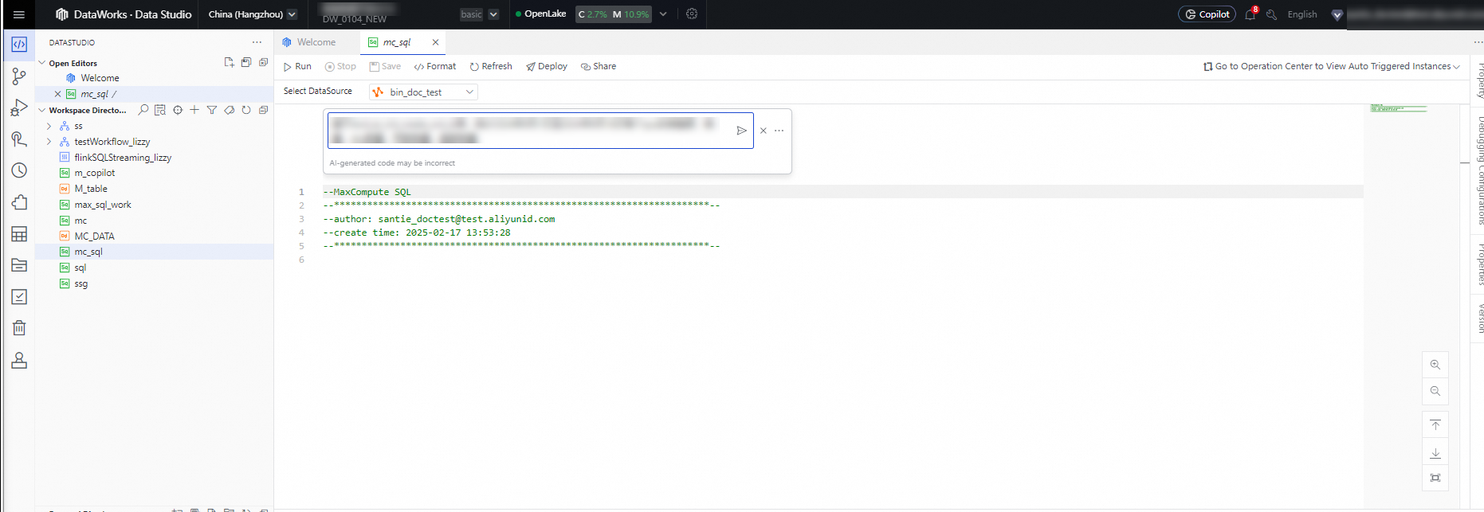Switch language via English selector
Viewport: 1484px width, 512px height.
(1302, 14)
